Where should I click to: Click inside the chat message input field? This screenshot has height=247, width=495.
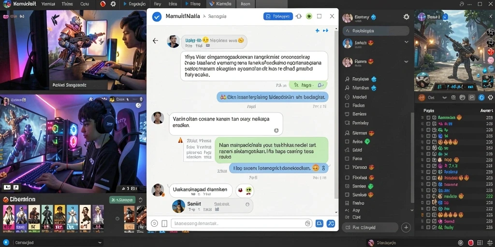coord(242,223)
